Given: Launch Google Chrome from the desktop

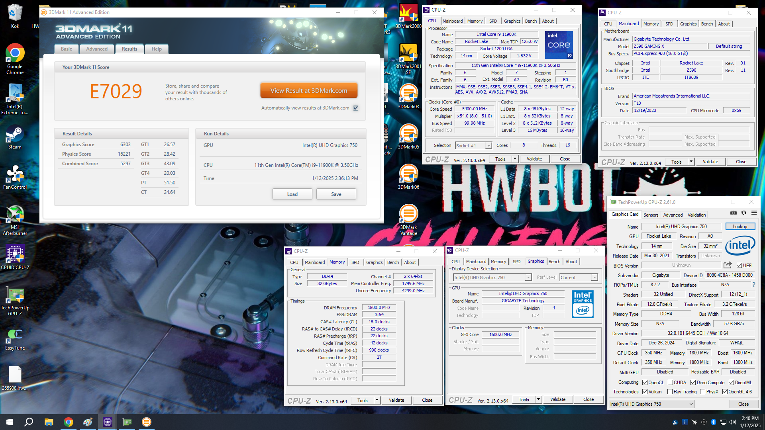Looking at the screenshot, I should [x=15, y=59].
